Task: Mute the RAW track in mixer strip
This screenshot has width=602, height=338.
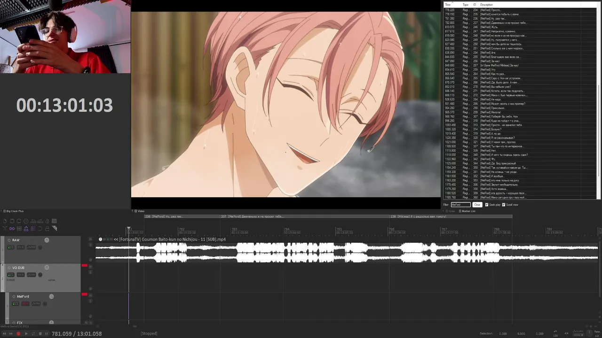Action: [x=90, y=239]
